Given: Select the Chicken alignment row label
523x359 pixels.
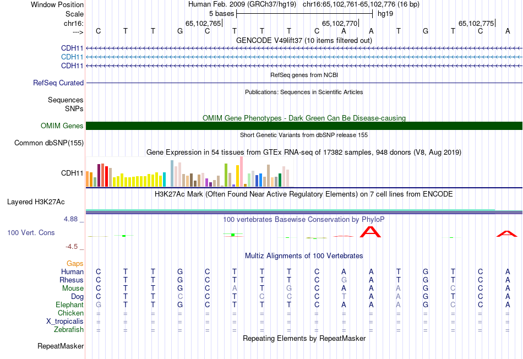Looking at the screenshot, I should tap(70, 313).
